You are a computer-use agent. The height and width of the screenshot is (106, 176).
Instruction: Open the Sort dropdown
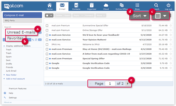[140, 16]
